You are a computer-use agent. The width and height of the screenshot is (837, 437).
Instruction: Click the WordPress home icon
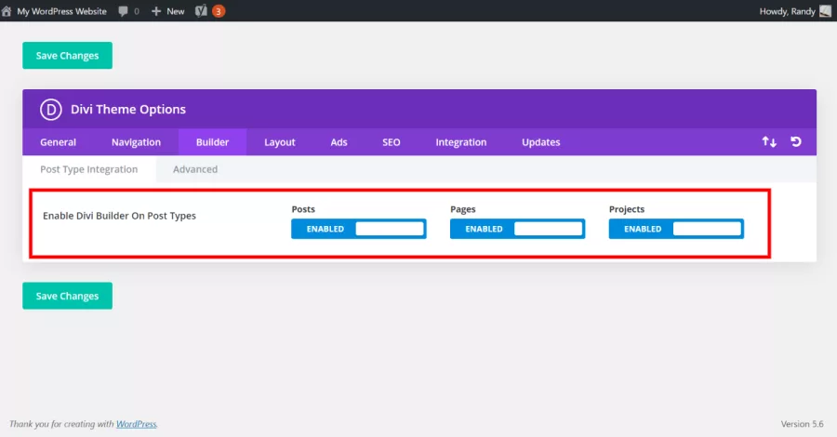coord(7,11)
